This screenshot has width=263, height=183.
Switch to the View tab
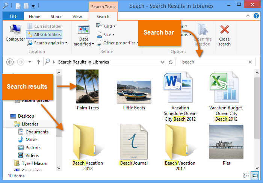pos(77,17)
